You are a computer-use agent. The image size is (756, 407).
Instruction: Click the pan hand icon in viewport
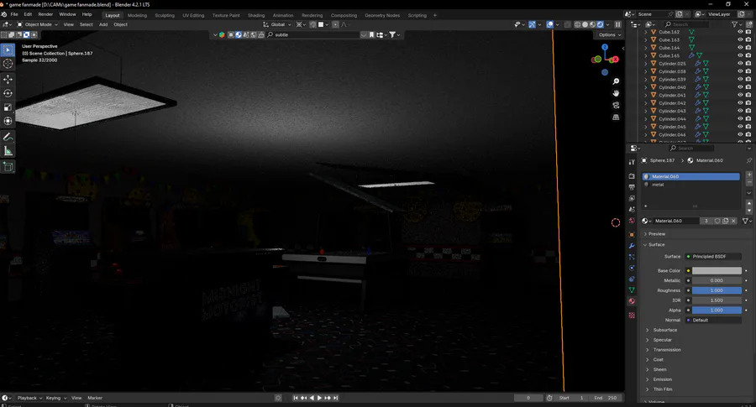coord(616,93)
